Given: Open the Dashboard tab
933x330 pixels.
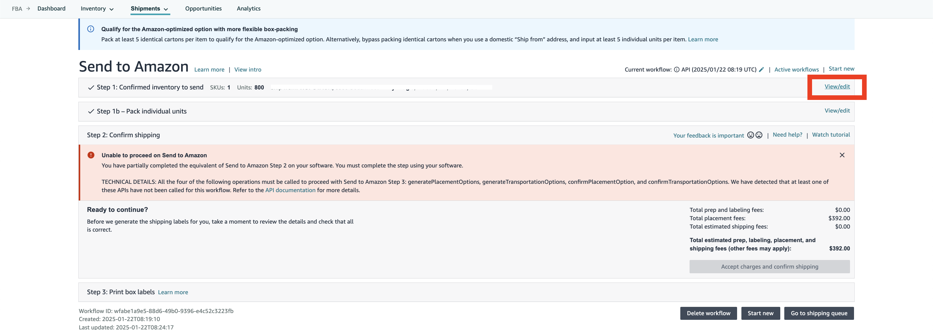Looking at the screenshot, I should point(52,9).
